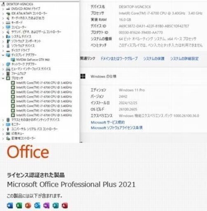
Task: Click the Access app icon
Action: (x=65, y=205)
